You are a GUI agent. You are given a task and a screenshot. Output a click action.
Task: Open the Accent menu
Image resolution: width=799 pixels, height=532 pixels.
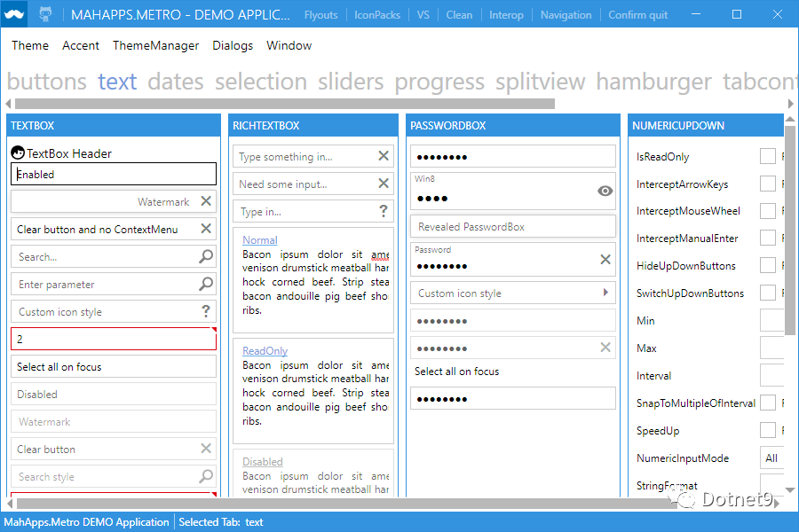81,45
